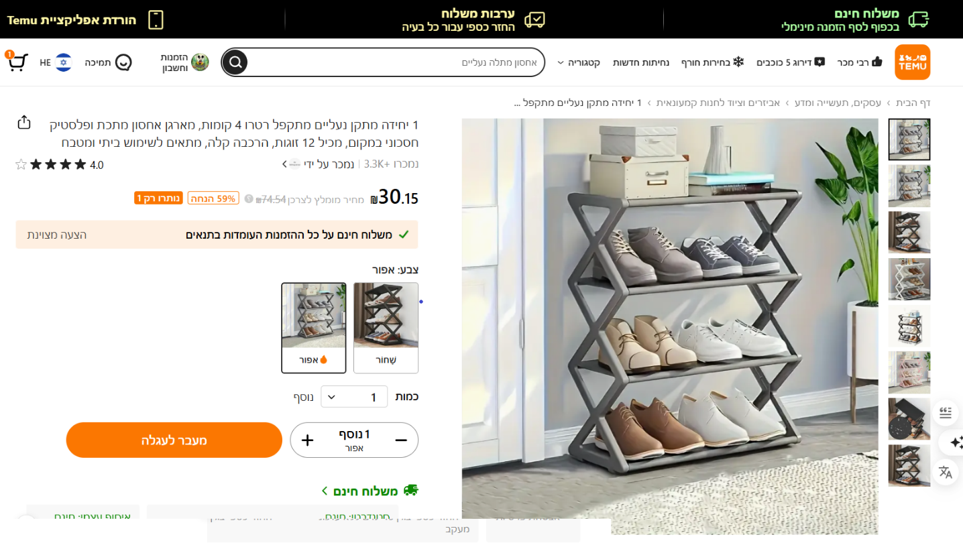Open the quantity (כמות) dropdown
Screen dimensions: 963x543
click(x=354, y=397)
